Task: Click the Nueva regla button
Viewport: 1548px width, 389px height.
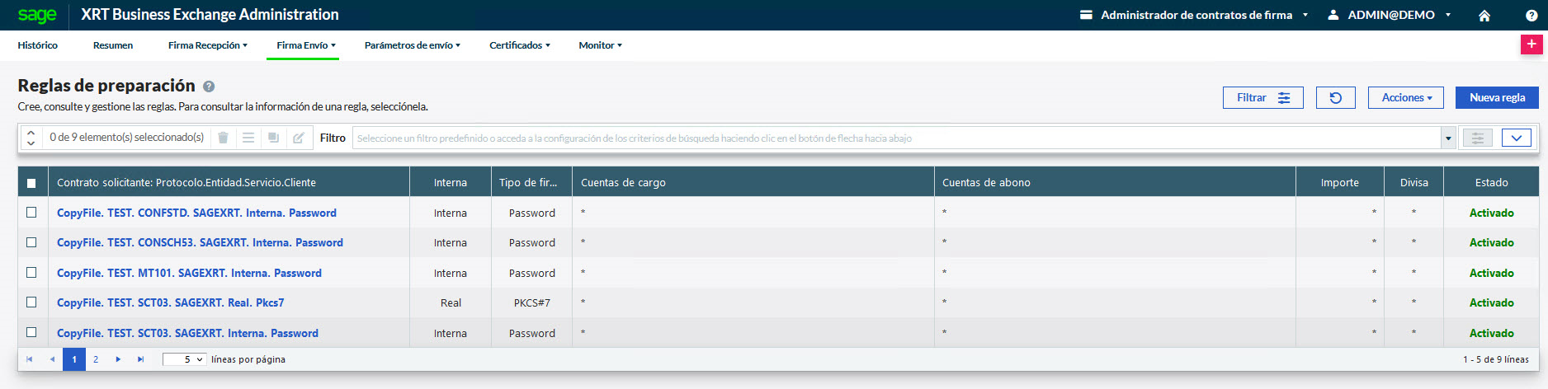Action: [x=1496, y=98]
